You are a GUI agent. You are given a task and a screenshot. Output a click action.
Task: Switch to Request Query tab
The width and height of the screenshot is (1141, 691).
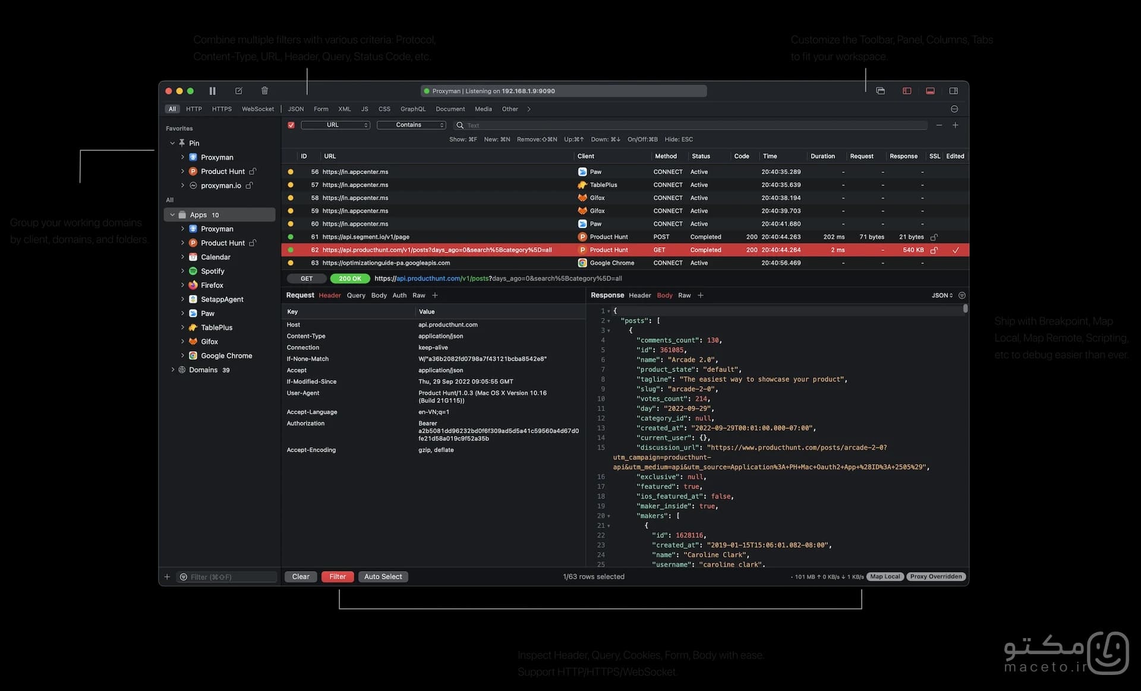[356, 295]
